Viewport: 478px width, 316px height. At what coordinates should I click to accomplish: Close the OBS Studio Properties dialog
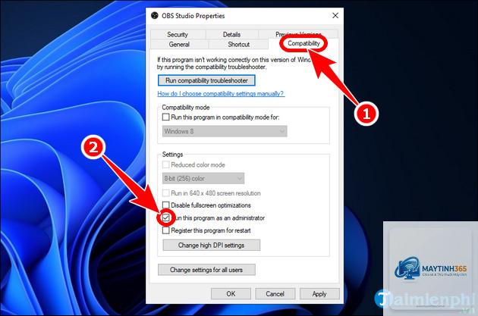tap(335, 15)
